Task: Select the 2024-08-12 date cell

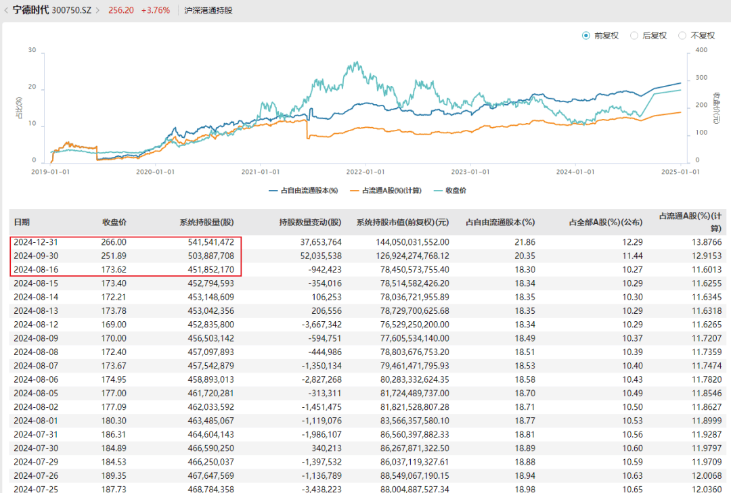Action: click(x=36, y=325)
